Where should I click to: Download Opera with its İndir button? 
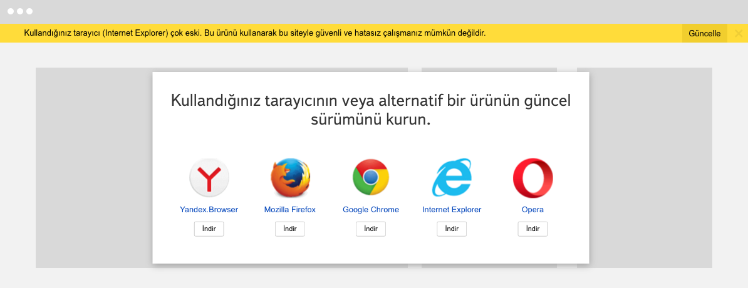pos(533,229)
